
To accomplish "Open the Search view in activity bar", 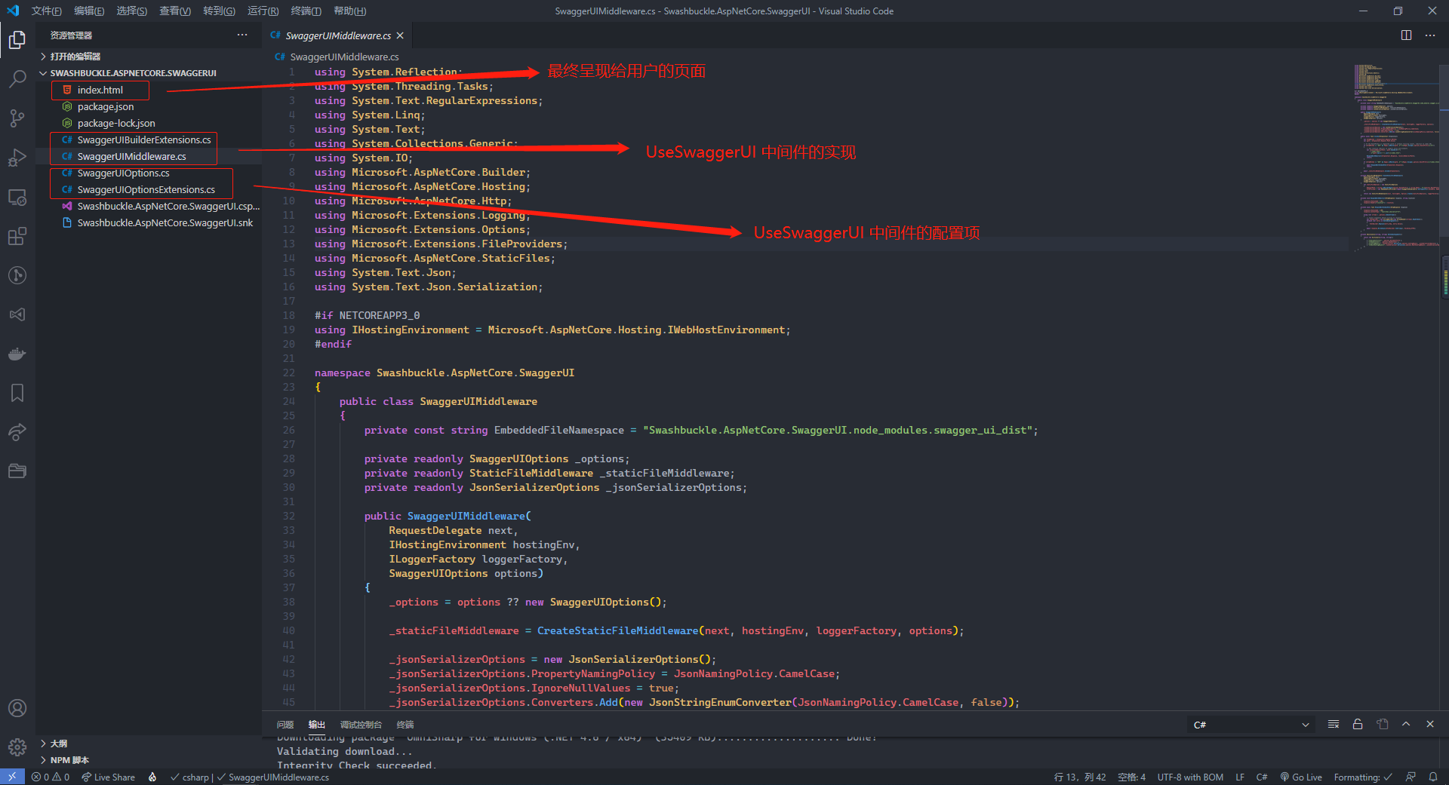I will pos(17,78).
